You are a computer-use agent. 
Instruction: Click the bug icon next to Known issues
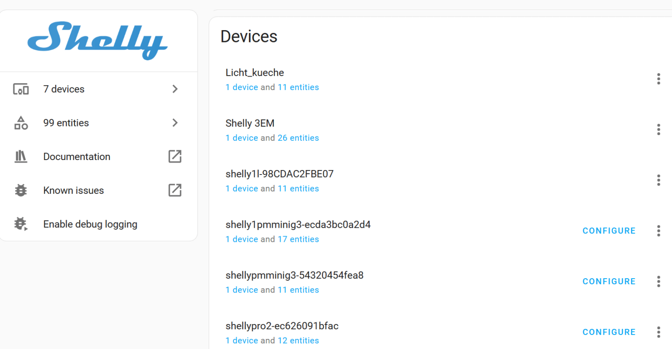[x=21, y=190]
